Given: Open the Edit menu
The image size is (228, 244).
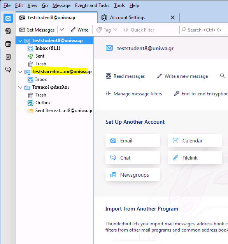Looking at the screenshot, I should pyautogui.click(x=19, y=5).
